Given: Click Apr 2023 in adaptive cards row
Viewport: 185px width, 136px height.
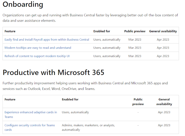Looking at the screenshot, I should [x=164, y=112].
